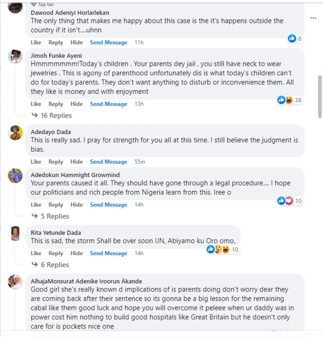Send Message to Adedokun Hammight Growmind

click(x=109, y=205)
